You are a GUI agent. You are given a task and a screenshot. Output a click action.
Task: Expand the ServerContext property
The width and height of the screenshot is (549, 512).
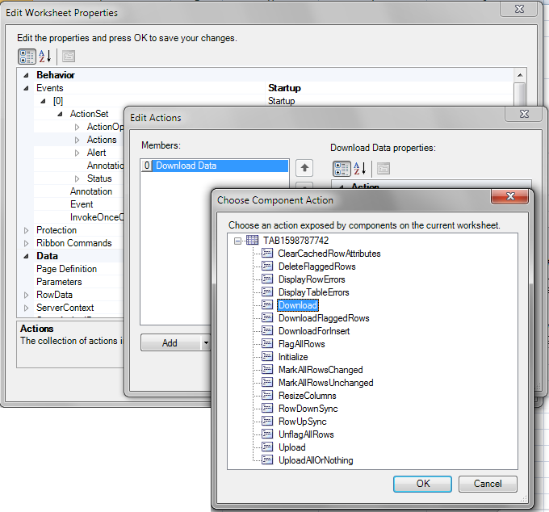(x=27, y=308)
